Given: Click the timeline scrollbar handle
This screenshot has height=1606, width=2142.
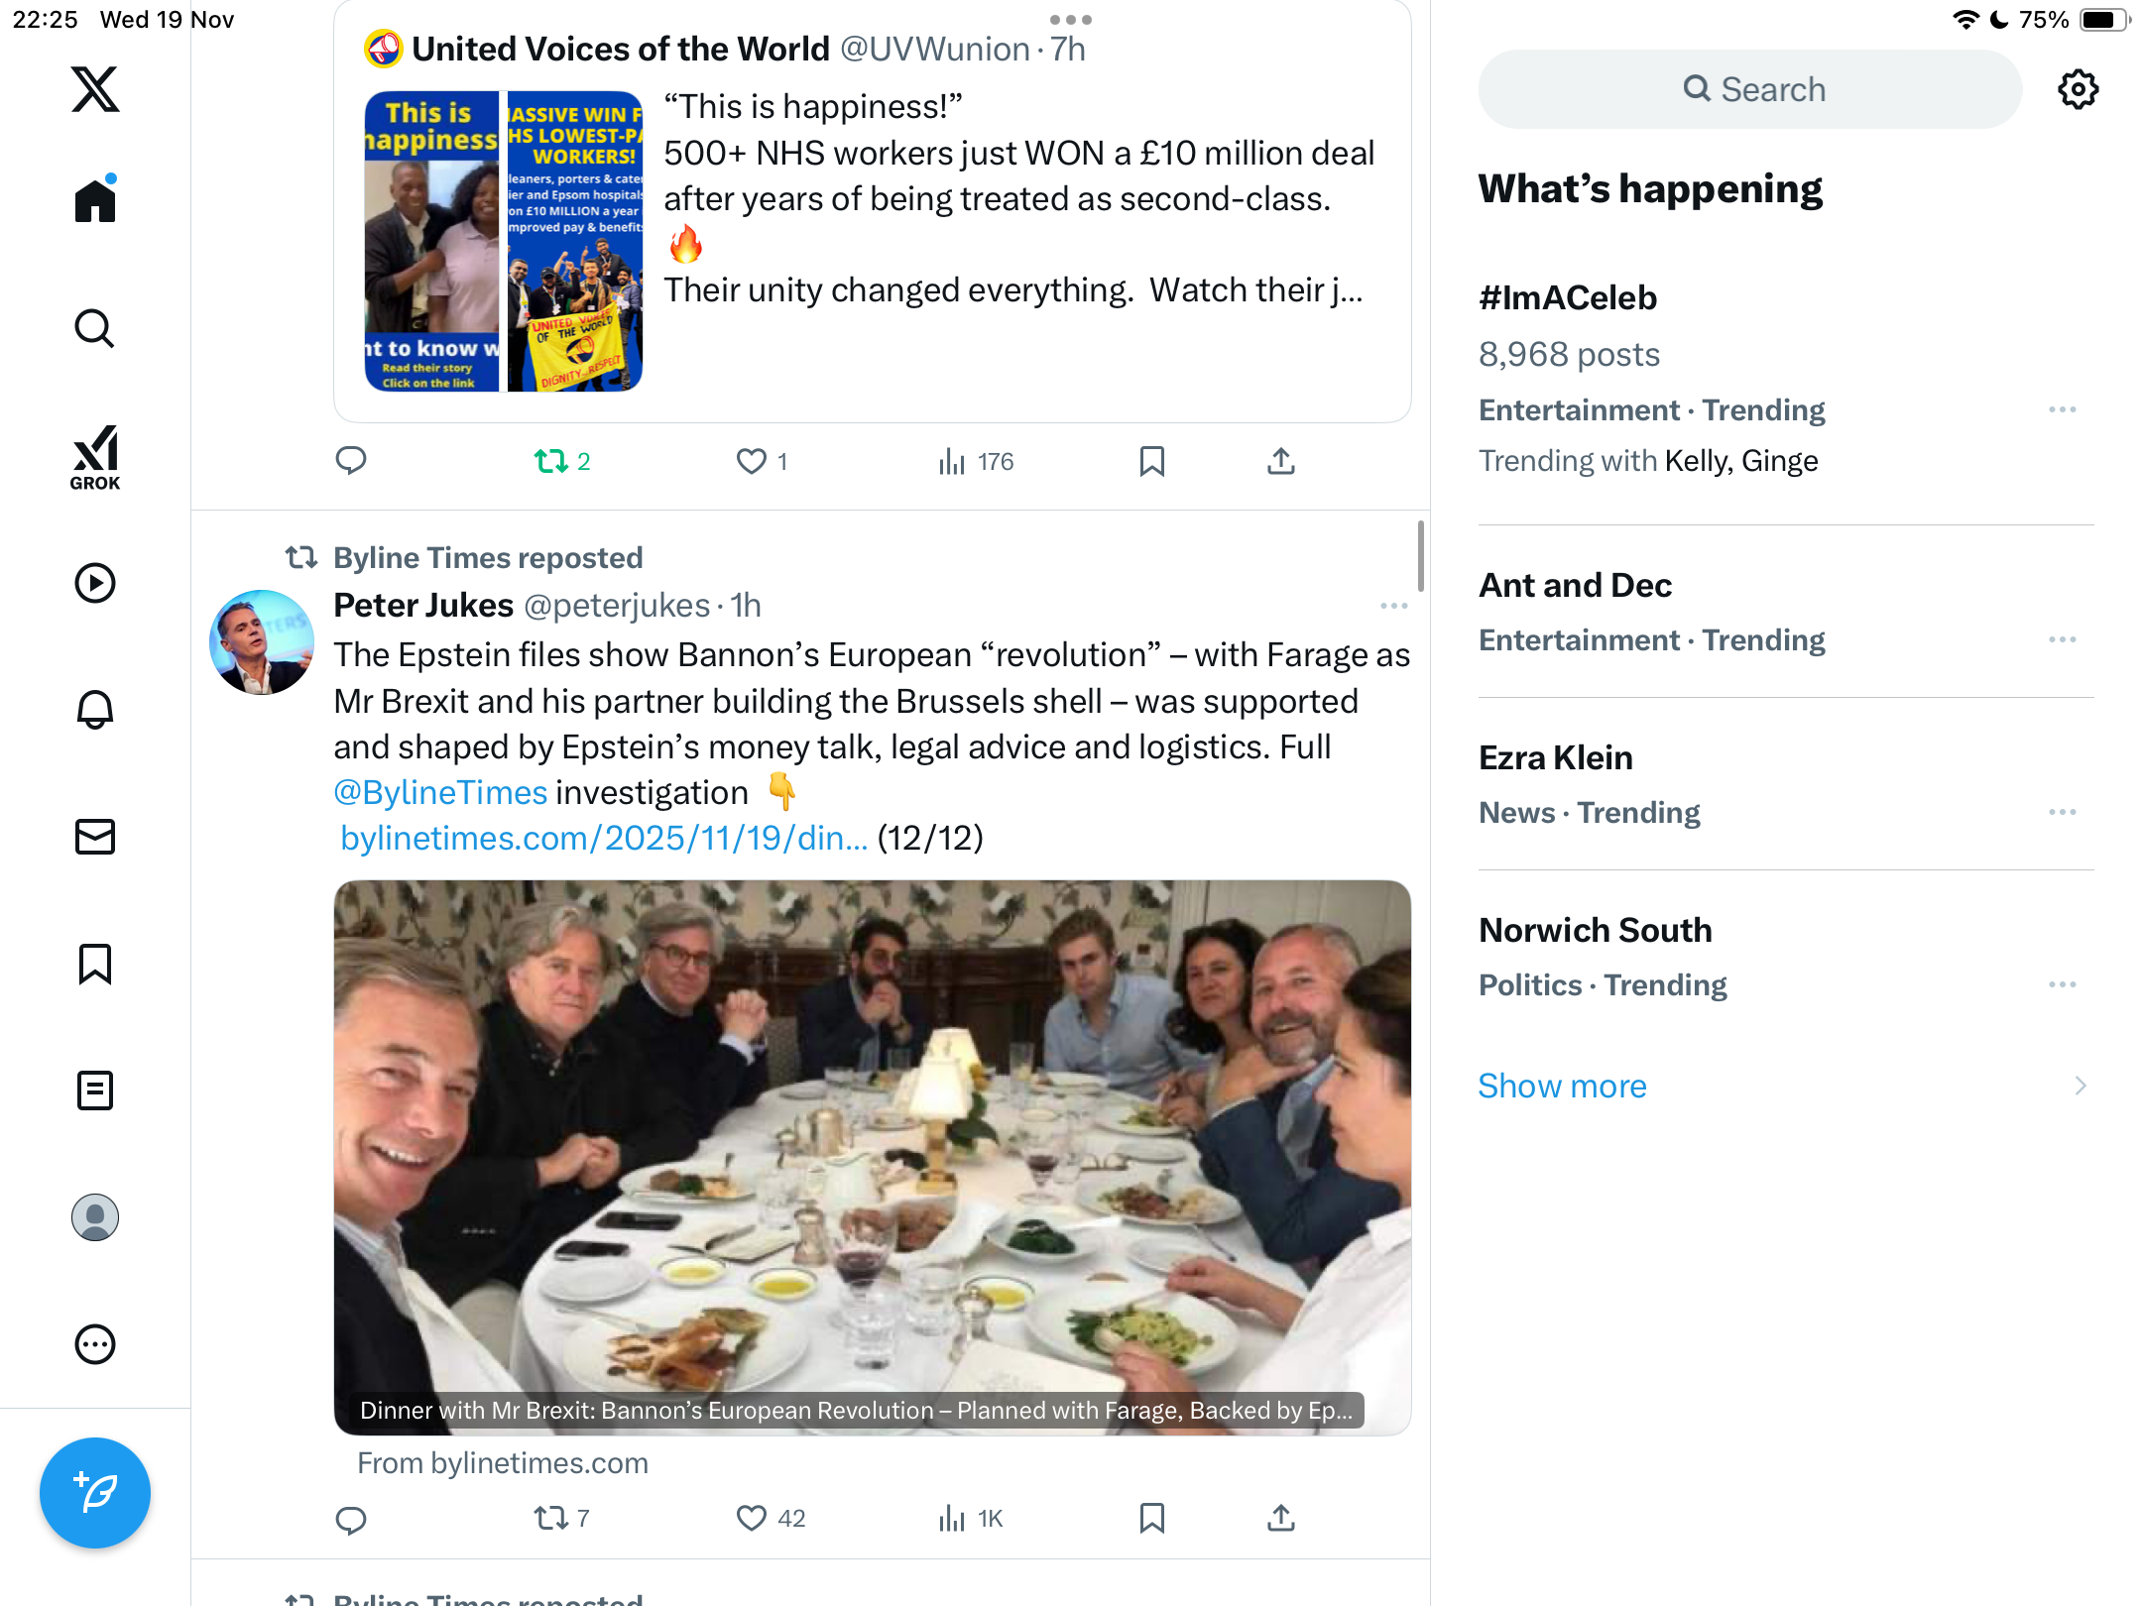Looking at the screenshot, I should (1420, 556).
